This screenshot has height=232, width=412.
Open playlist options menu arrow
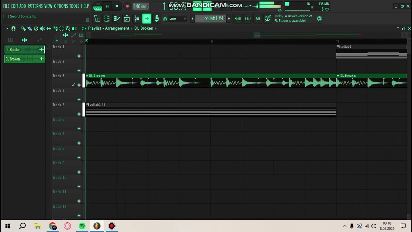7,29
